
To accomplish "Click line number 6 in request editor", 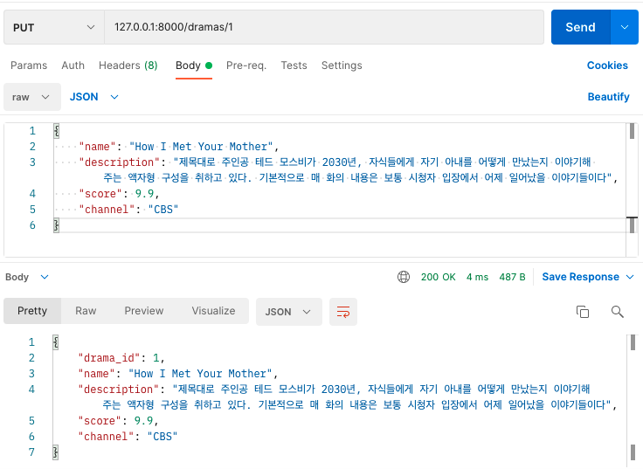I will (32, 225).
